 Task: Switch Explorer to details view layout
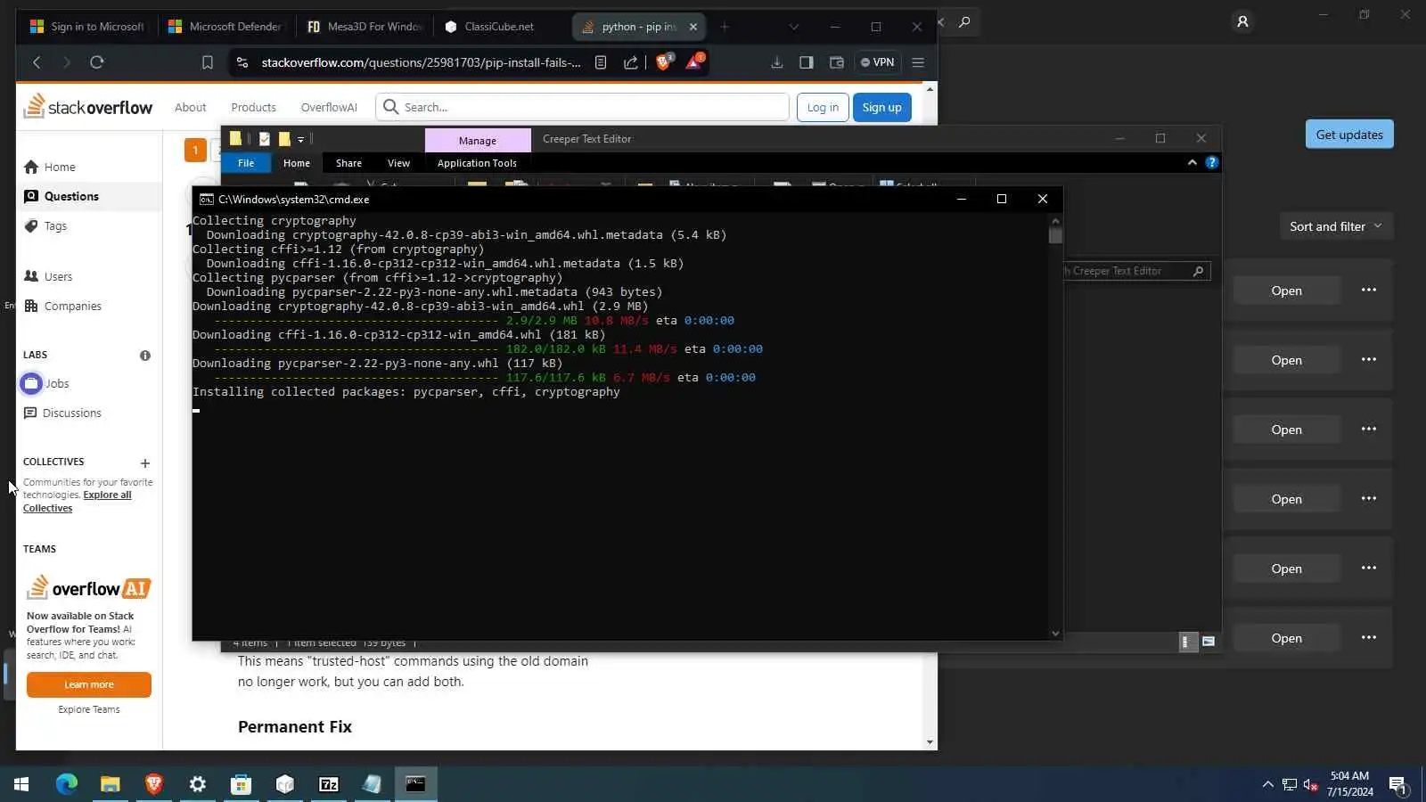1187,642
